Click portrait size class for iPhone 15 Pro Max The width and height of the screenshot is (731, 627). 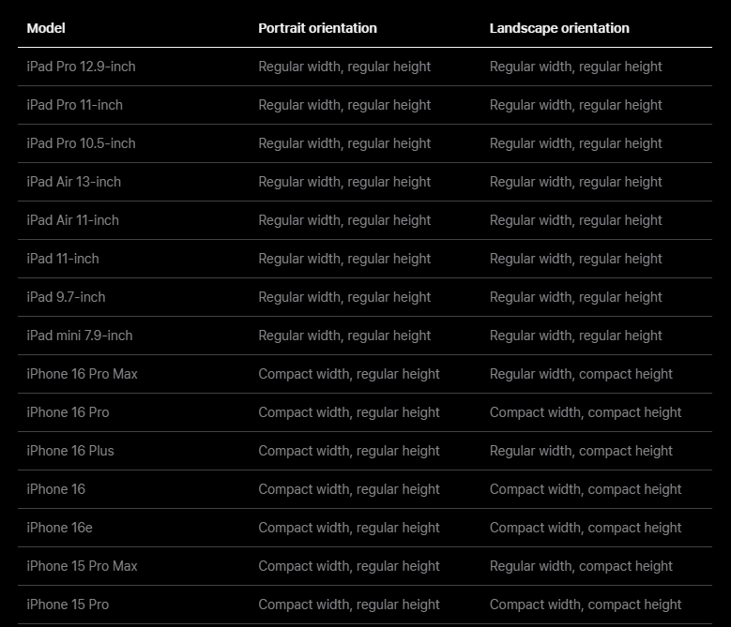pyautogui.click(x=349, y=566)
